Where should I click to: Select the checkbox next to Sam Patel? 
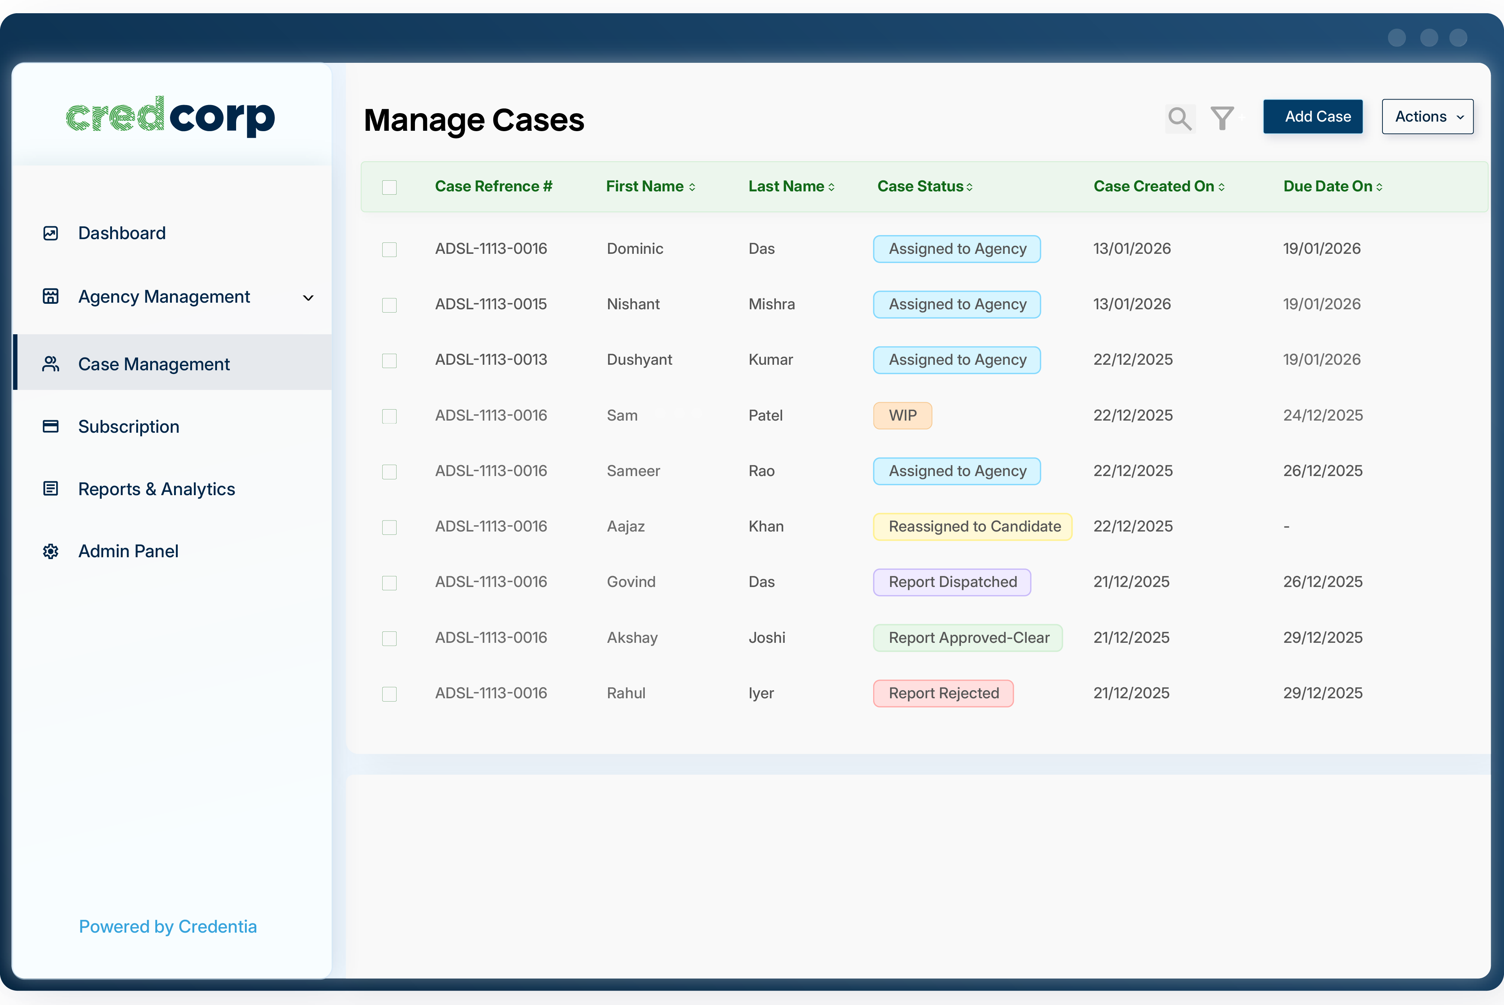390,416
